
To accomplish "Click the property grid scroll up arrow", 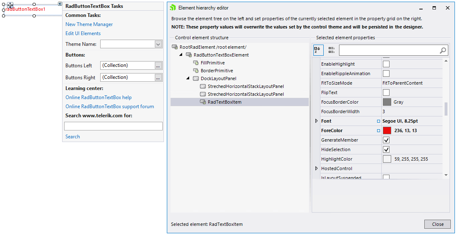I will click(446, 61).
